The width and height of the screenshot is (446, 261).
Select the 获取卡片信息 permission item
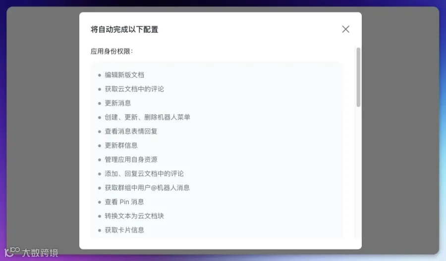(x=124, y=230)
